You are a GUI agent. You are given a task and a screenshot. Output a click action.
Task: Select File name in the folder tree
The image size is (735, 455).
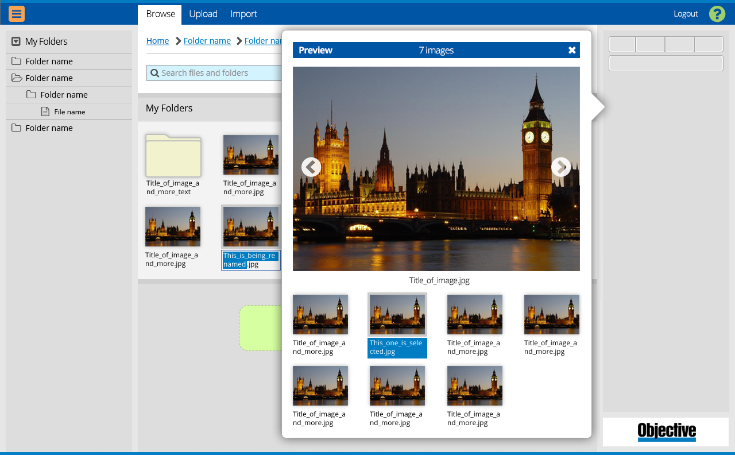[69, 111]
